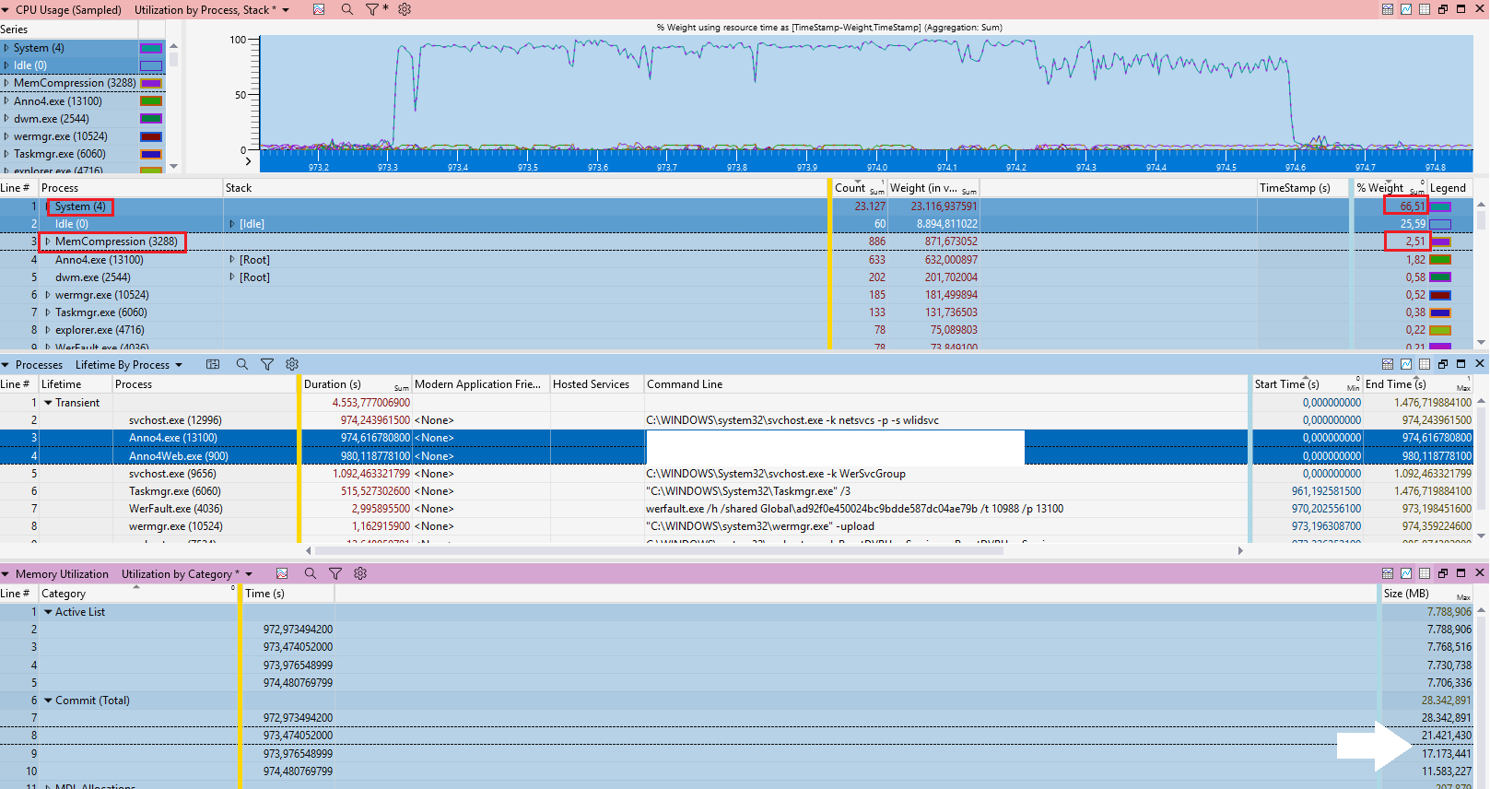Viewport: 1490px width, 789px height.
Task: Click chart type icon in Memory Utilization panel
Action: point(282,573)
